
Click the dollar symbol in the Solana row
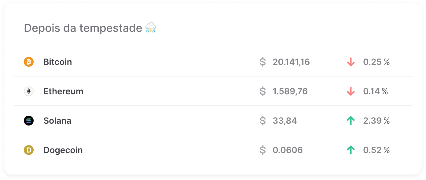(x=263, y=120)
